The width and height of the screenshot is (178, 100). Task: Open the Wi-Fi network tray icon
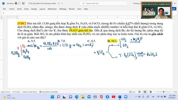tap(158, 97)
